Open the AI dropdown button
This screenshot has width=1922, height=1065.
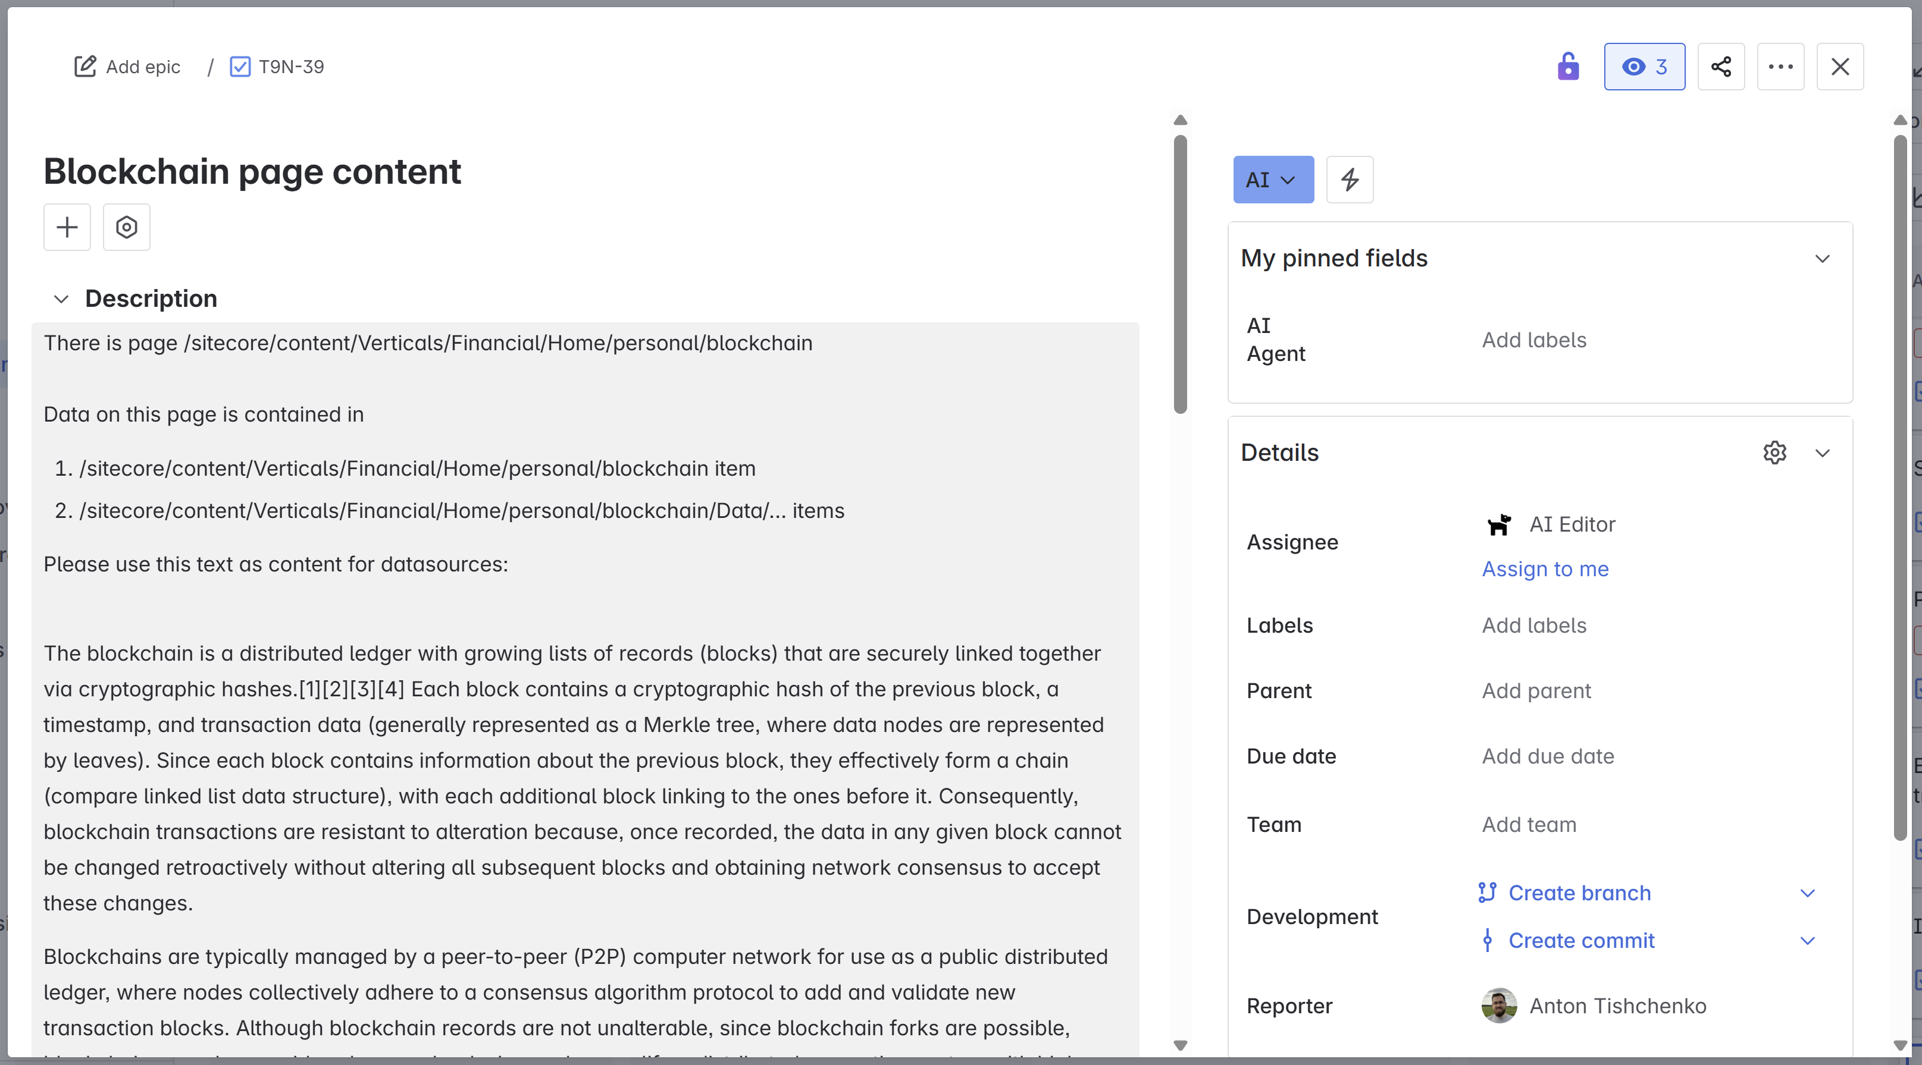(1272, 179)
